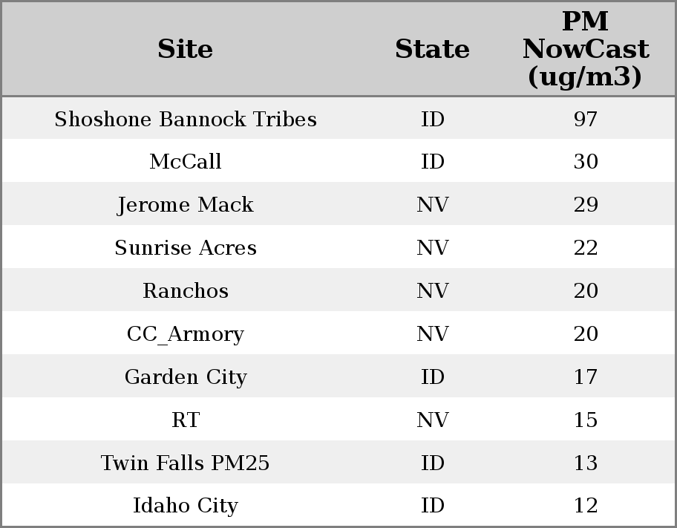Click the PM value 30

(x=585, y=162)
